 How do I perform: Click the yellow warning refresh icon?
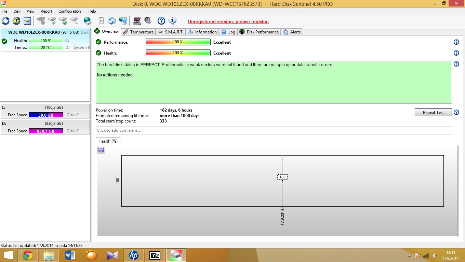16,21
